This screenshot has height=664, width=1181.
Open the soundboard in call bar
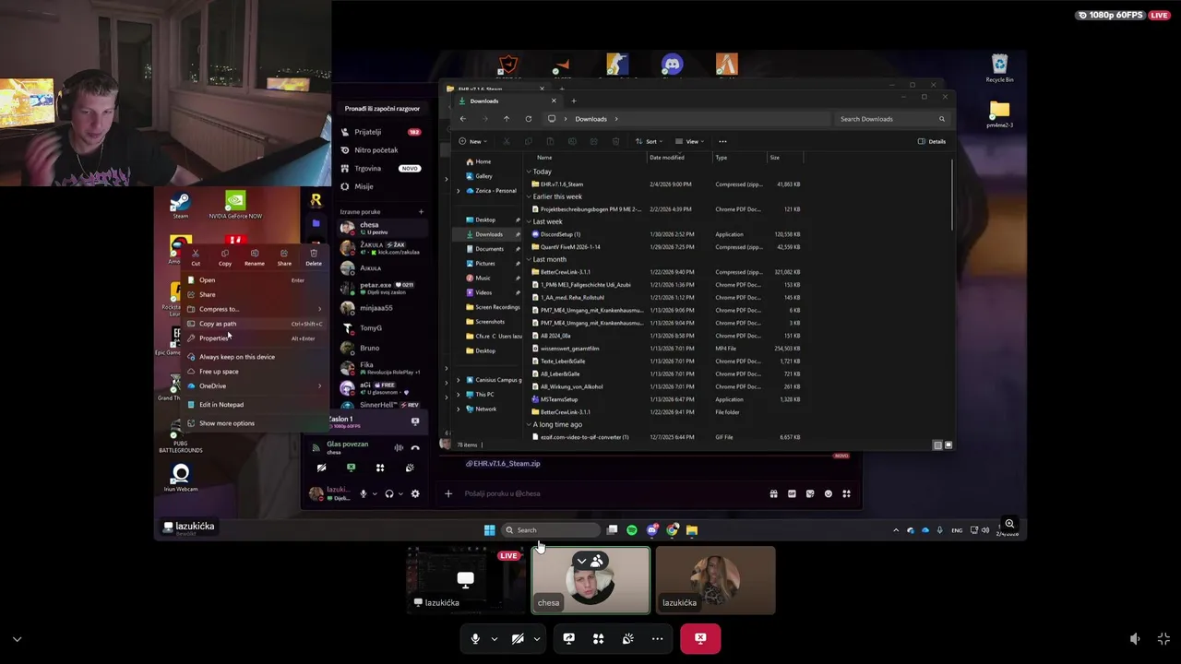(x=627, y=638)
